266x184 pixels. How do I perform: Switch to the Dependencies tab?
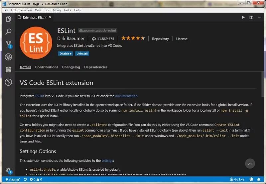(x=96, y=67)
